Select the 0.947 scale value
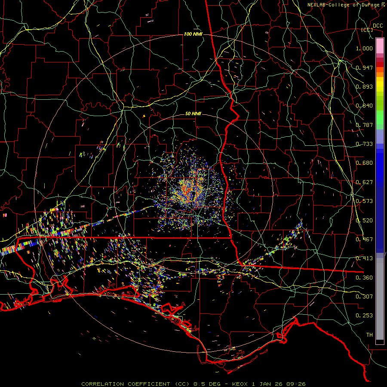 point(364,68)
